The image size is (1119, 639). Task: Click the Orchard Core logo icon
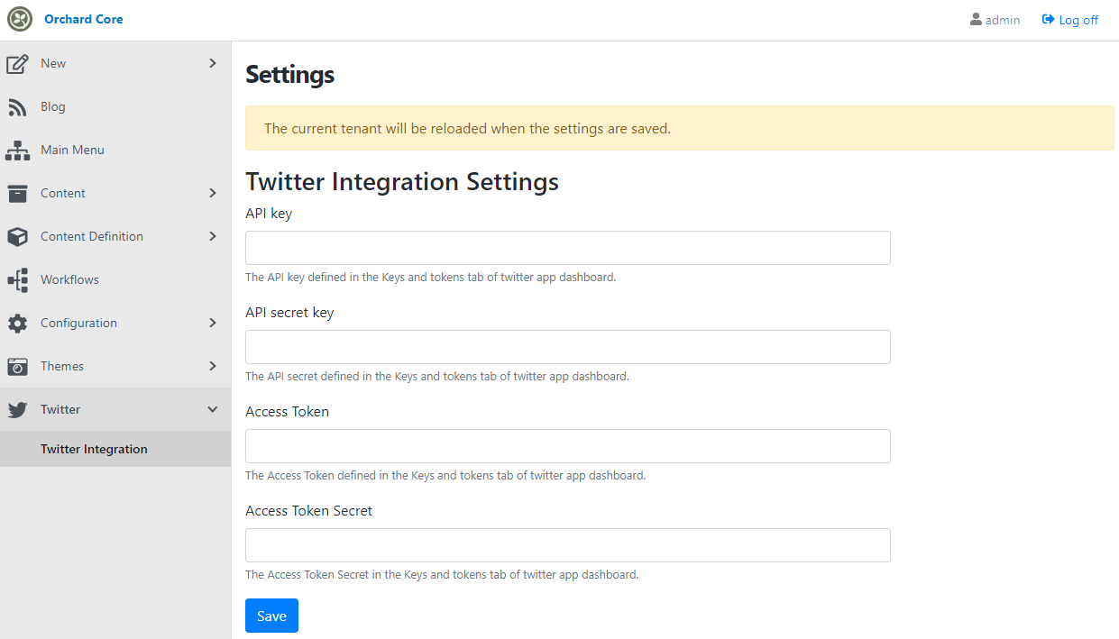20,19
